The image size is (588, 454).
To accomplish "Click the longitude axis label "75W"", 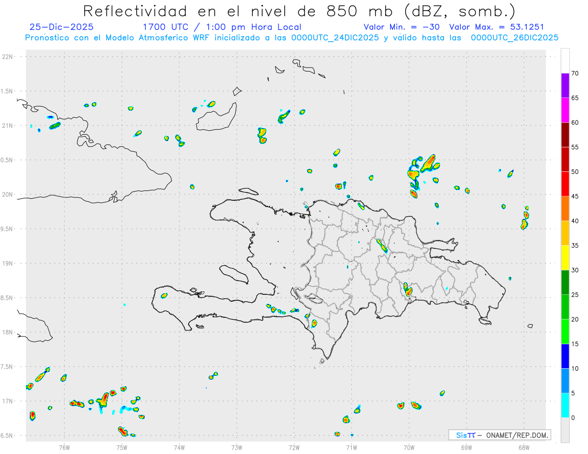I will 122,447.
